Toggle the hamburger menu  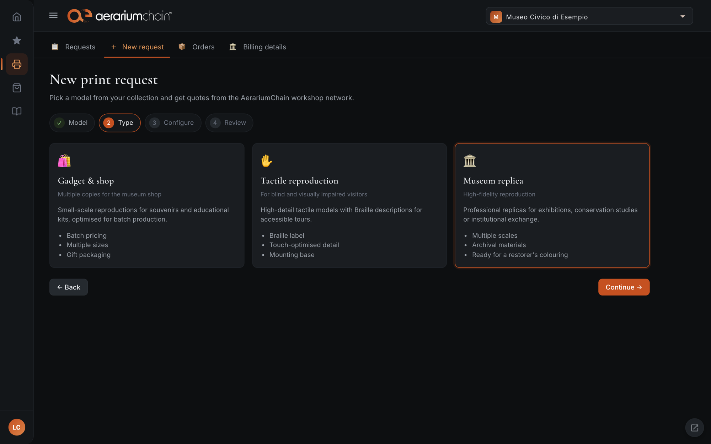53,15
